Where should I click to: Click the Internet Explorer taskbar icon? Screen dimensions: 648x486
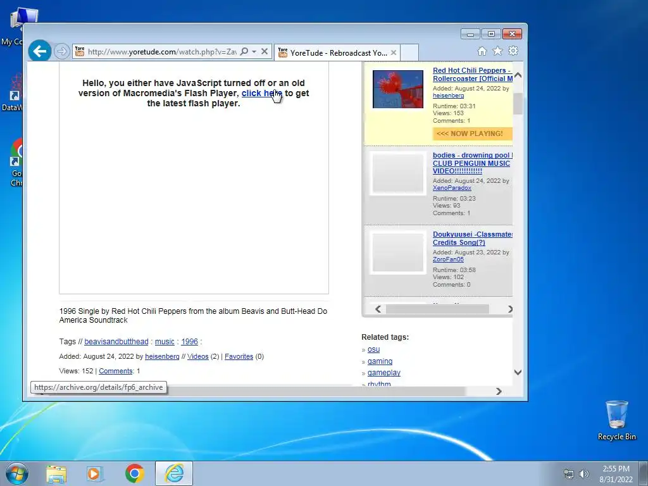point(174,473)
